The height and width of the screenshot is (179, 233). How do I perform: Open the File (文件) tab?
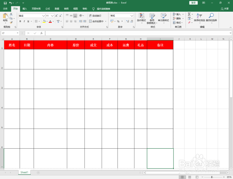pos(5,9)
